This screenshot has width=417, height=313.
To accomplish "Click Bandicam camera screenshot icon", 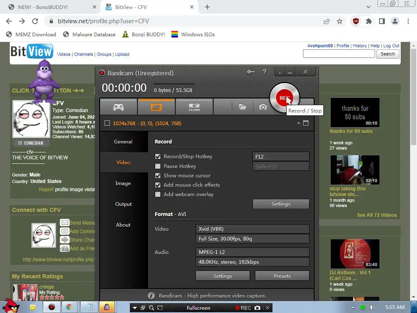I will pos(263,107).
